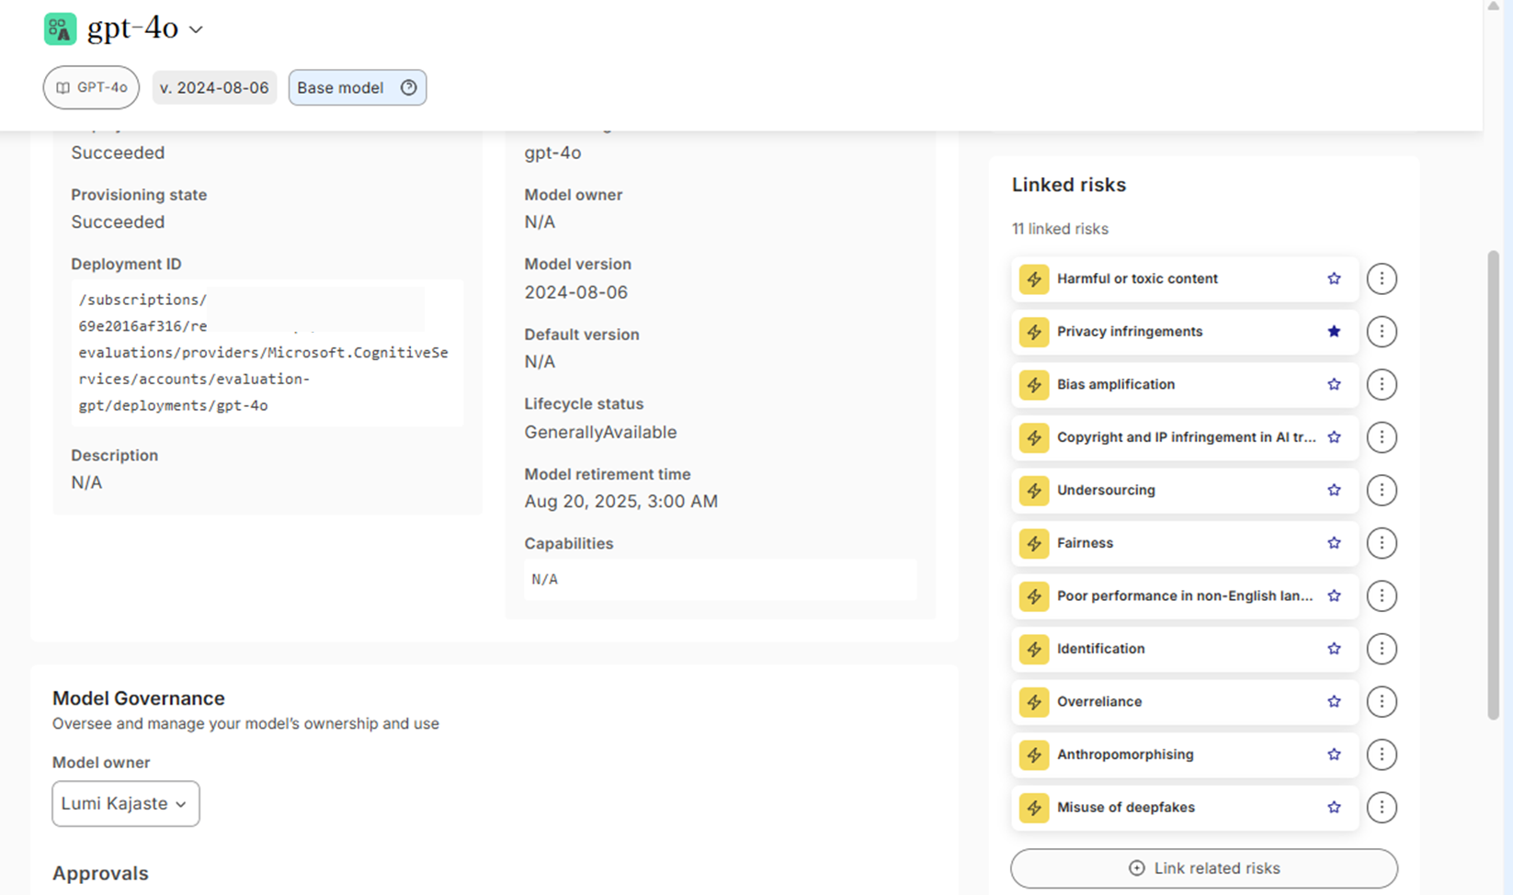
Task: Open three-dot menu for Bias amplification risk
Action: click(x=1381, y=384)
